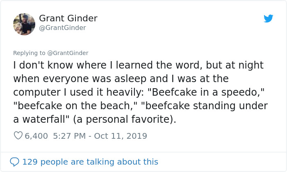Viewport: 287px width, 172px height.
Task: Open Grant Ginder's profile avatar photo
Action: (x=24, y=24)
